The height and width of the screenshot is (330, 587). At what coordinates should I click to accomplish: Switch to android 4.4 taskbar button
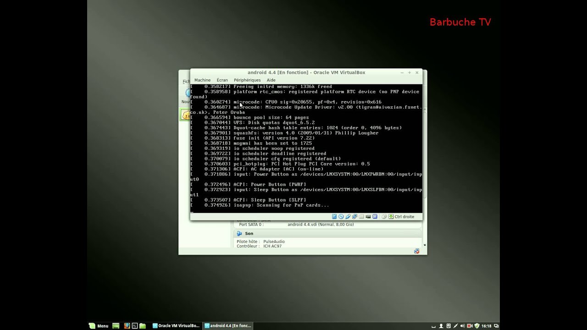click(228, 326)
